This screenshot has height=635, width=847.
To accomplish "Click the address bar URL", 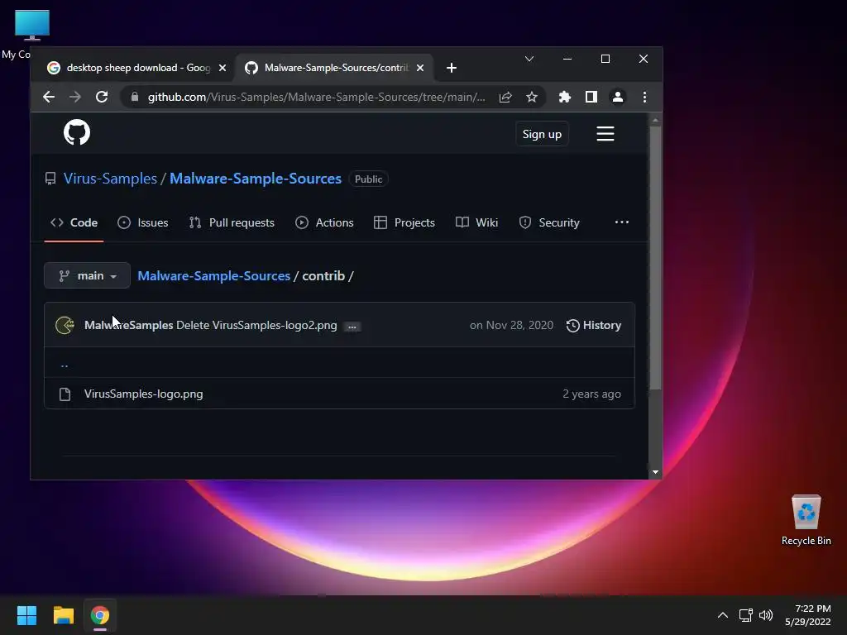I will pyautogui.click(x=317, y=98).
